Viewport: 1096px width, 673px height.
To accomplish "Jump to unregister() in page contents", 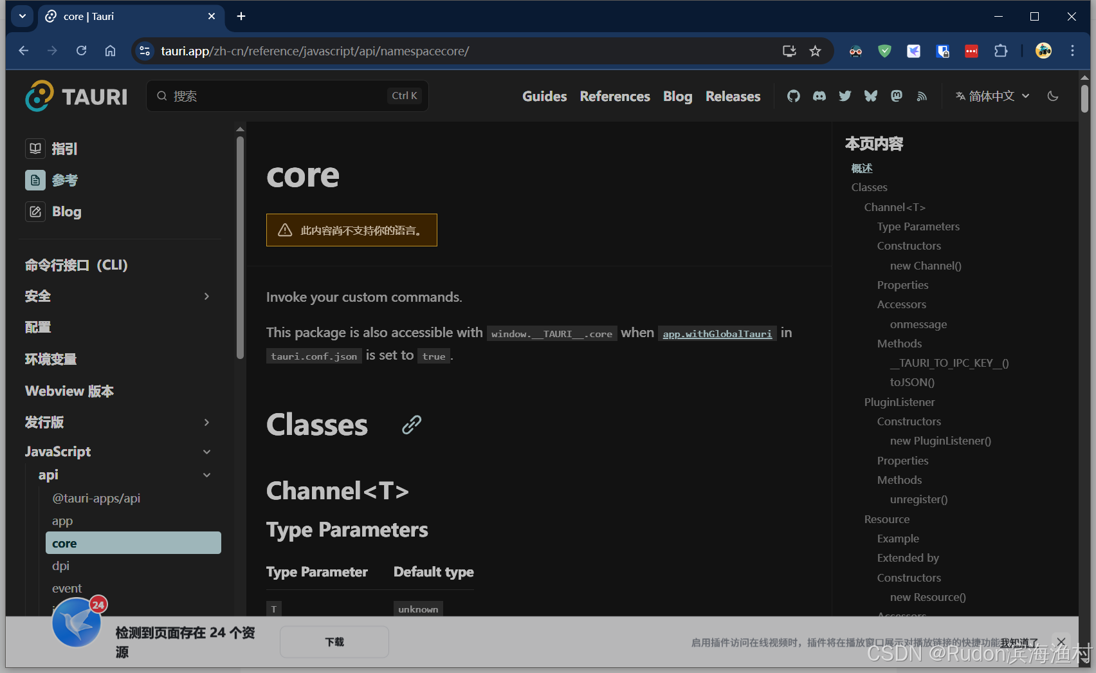I will [x=918, y=499].
